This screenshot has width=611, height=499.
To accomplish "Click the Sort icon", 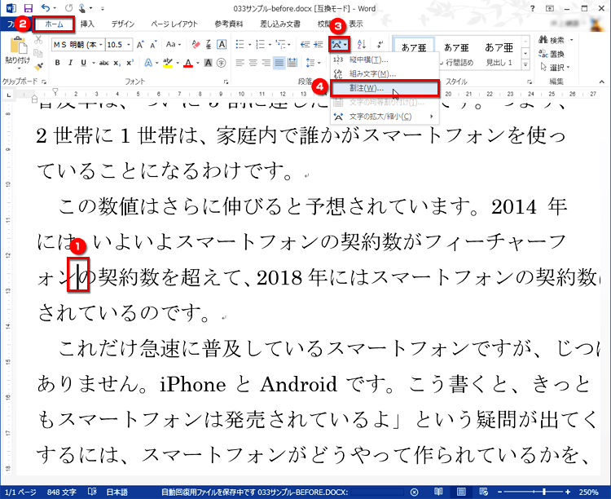I will [x=362, y=45].
